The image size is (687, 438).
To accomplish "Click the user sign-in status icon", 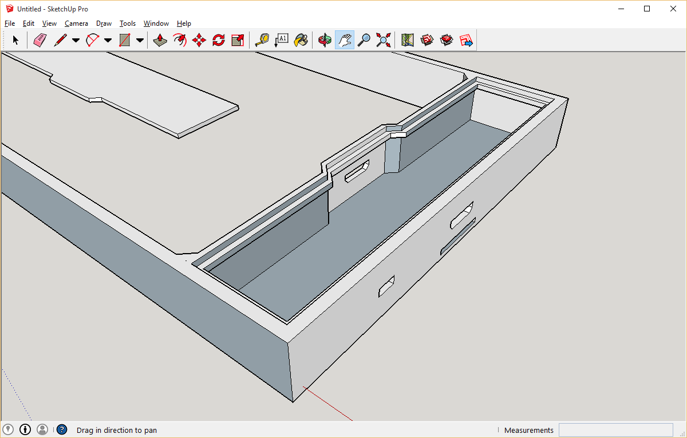I will (42, 429).
